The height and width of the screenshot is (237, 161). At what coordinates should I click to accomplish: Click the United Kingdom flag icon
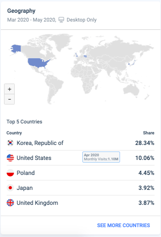point(10,203)
